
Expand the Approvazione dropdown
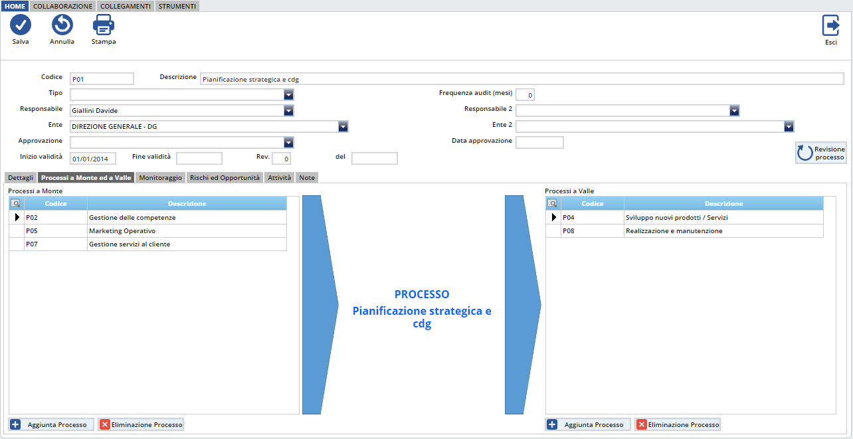(288, 142)
